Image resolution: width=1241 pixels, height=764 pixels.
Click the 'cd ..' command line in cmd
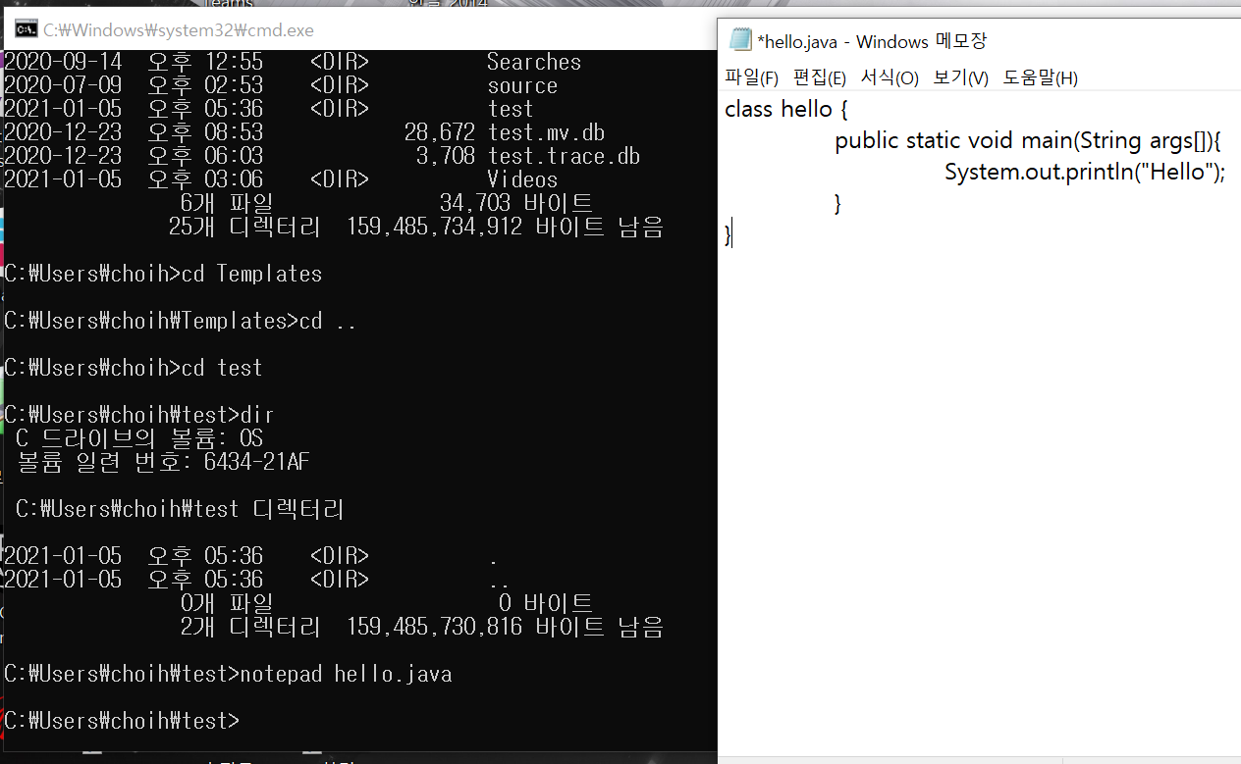click(x=181, y=321)
